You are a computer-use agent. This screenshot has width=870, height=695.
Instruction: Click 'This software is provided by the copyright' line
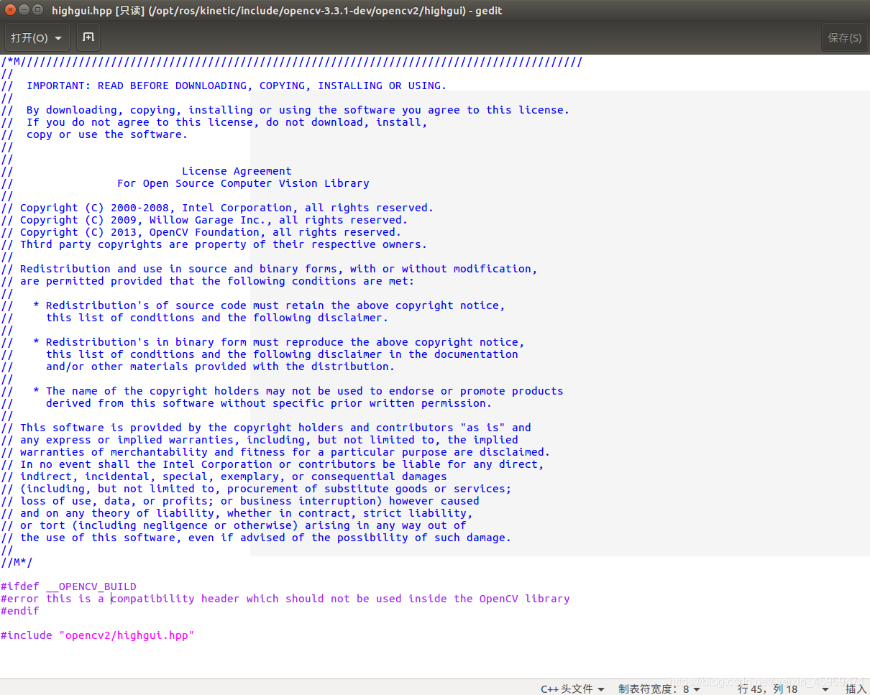[x=266, y=428]
